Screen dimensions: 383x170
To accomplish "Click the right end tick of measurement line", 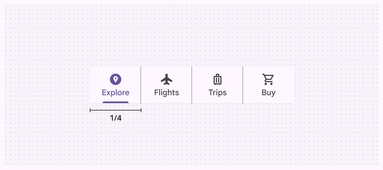I will (x=141, y=110).
